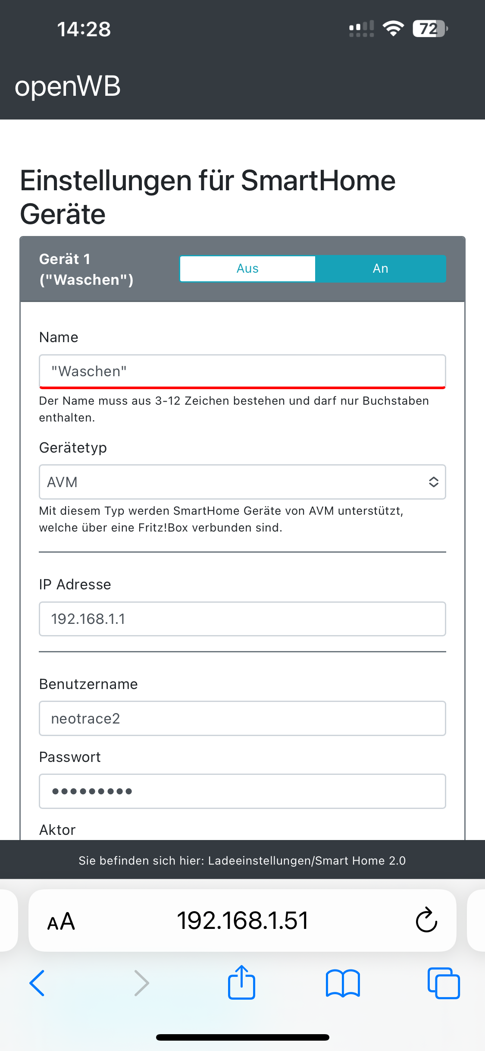Tap the Gerätetyp dropdown arrows
Image resolution: width=485 pixels, height=1051 pixels.
tap(433, 482)
